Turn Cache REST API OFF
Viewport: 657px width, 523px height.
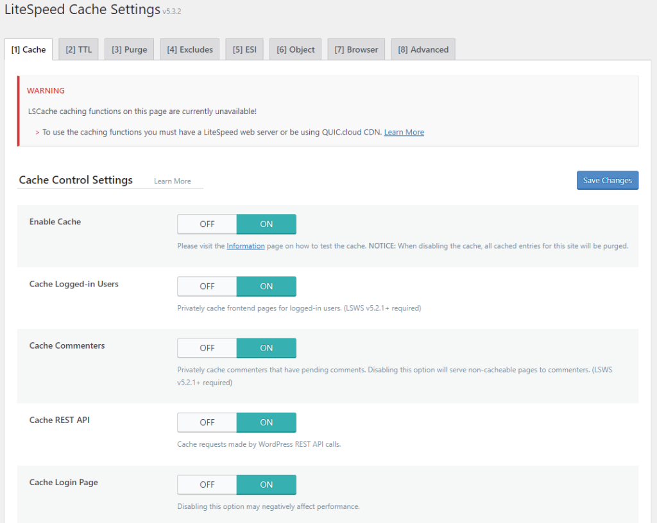(x=207, y=422)
